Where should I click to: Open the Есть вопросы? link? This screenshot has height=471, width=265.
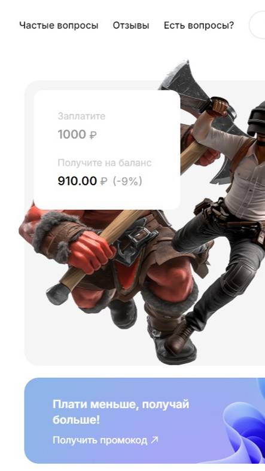coord(199,26)
